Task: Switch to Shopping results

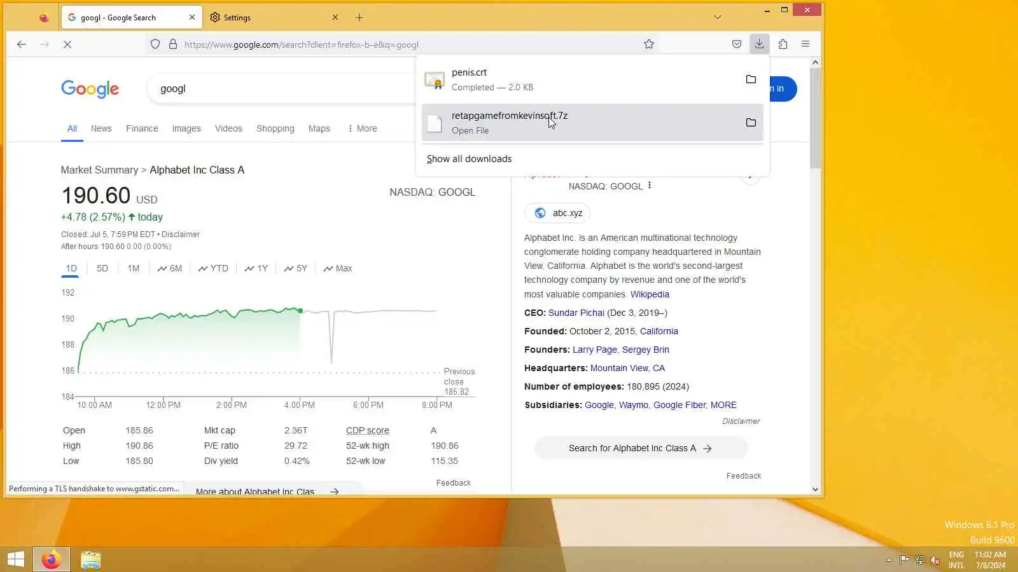Action: 275,128
